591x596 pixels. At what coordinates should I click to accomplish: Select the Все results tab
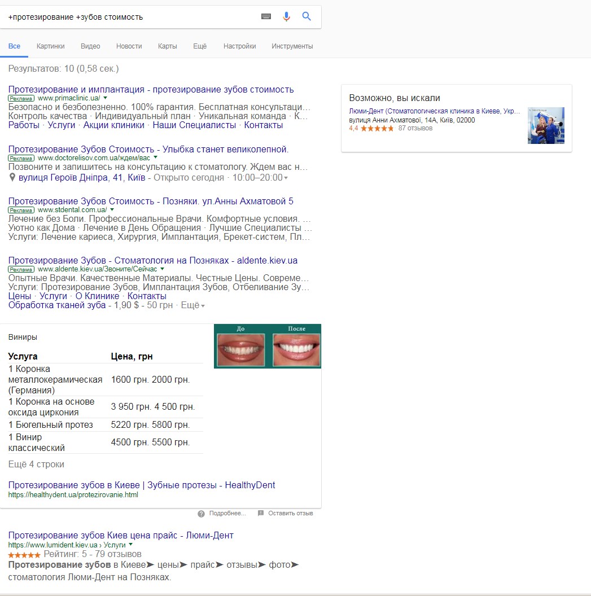pos(15,46)
